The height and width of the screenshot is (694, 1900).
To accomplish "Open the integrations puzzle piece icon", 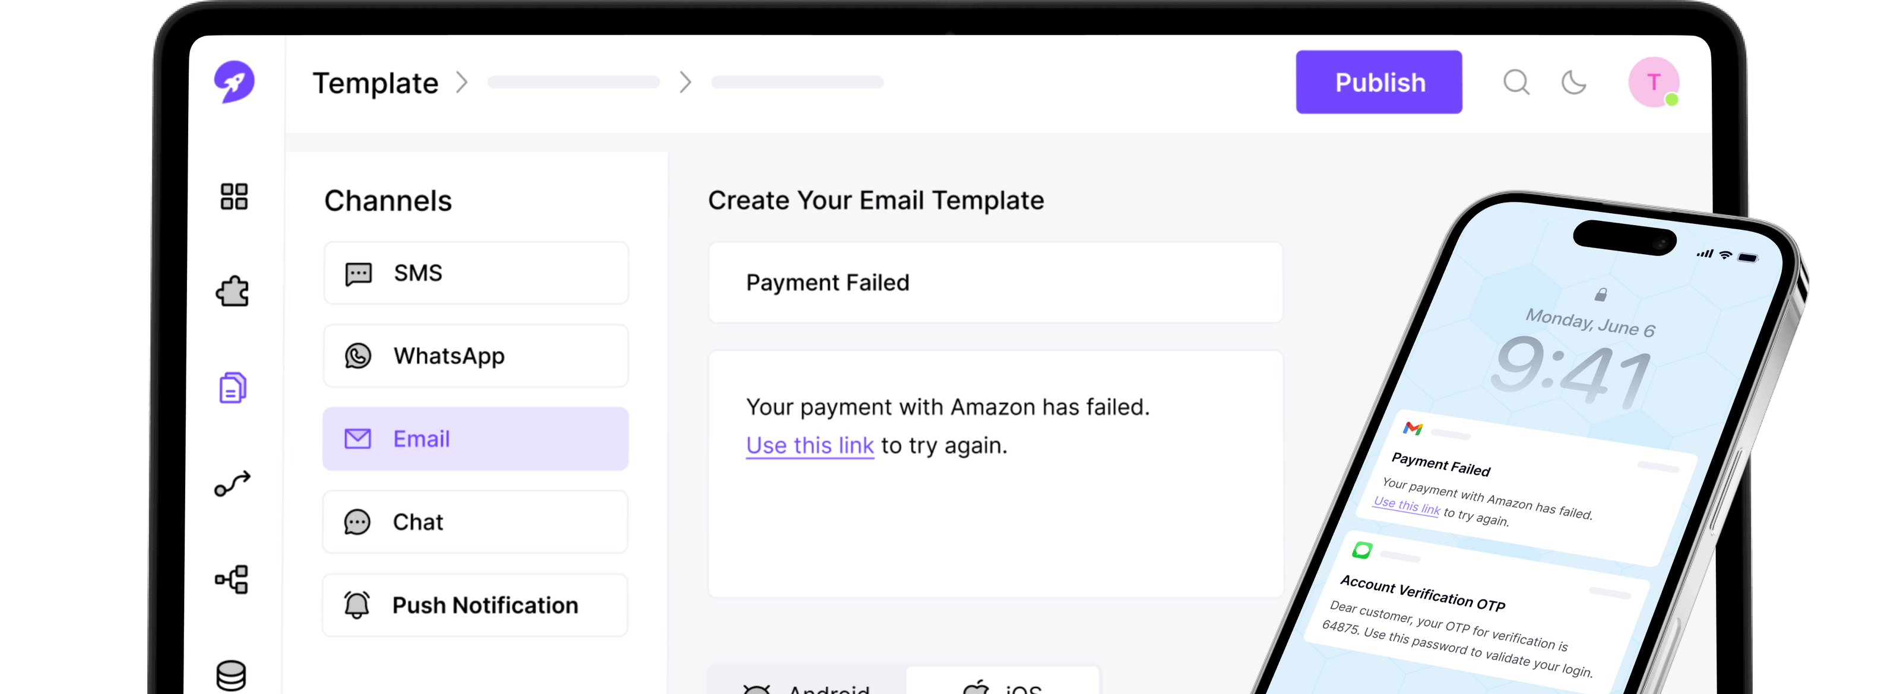I will (233, 292).
